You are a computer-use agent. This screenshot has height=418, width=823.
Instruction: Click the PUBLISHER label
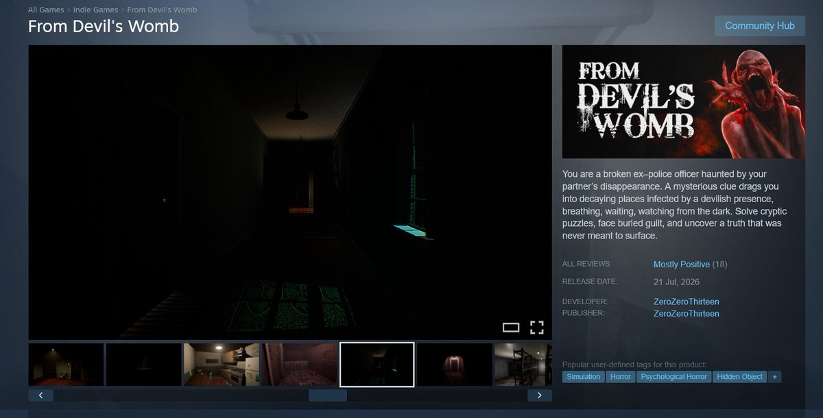point(584,313)
